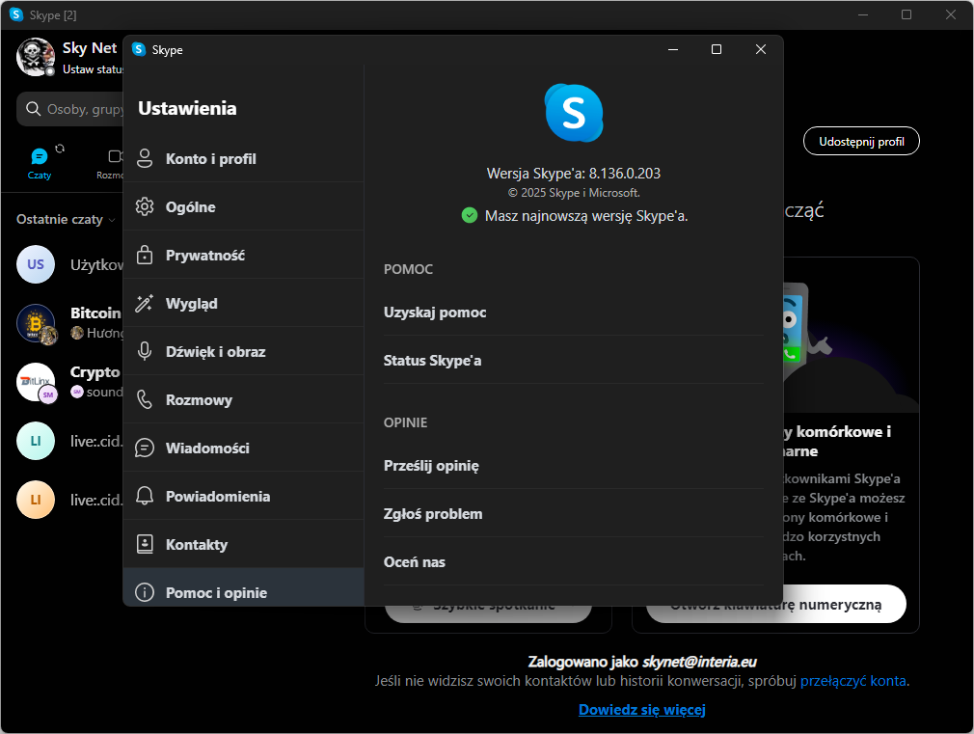974x734 pixels.
Task: Click Oceń nas option
Action: pos(574,562)
